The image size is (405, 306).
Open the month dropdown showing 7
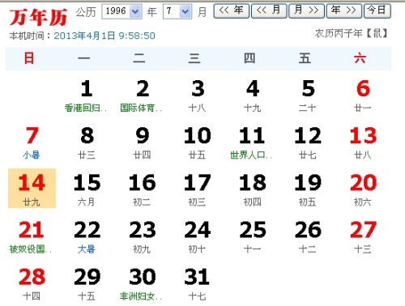tap(177, 11)
